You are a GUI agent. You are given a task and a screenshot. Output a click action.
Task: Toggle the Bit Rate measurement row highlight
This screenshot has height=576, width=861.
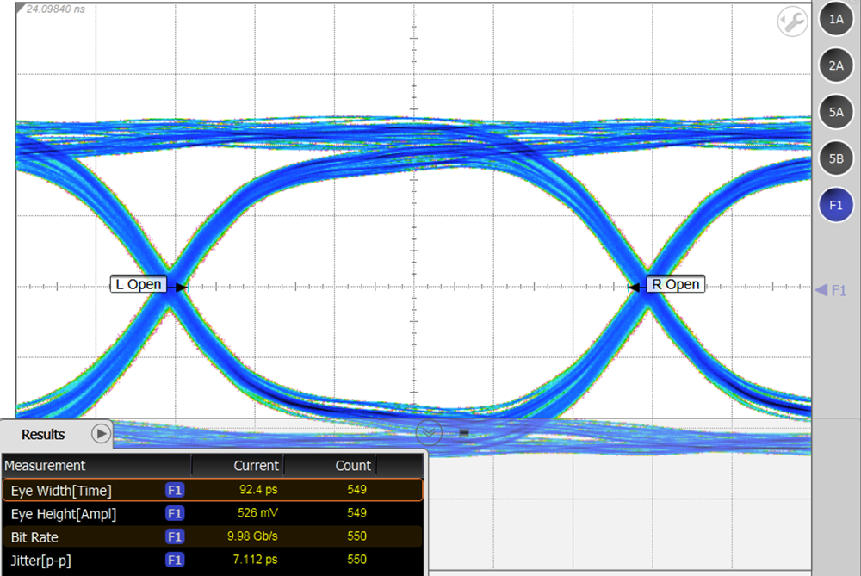point(86,536)
